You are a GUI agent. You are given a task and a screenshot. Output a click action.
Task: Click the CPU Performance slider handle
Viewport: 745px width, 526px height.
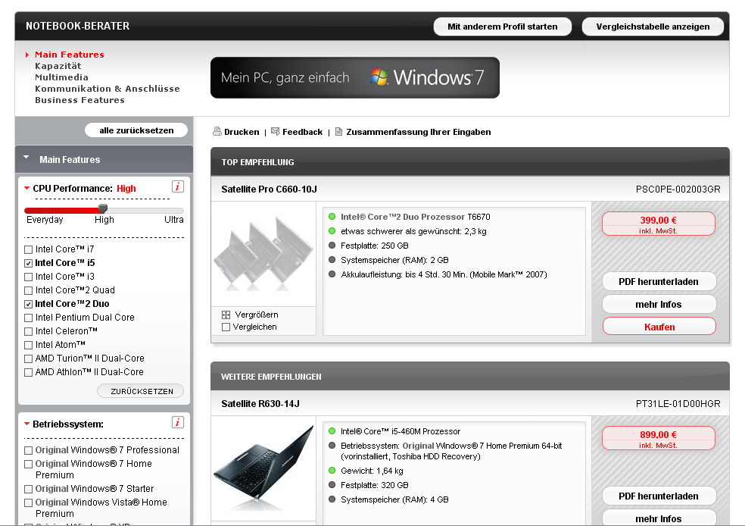click(103, 209)
